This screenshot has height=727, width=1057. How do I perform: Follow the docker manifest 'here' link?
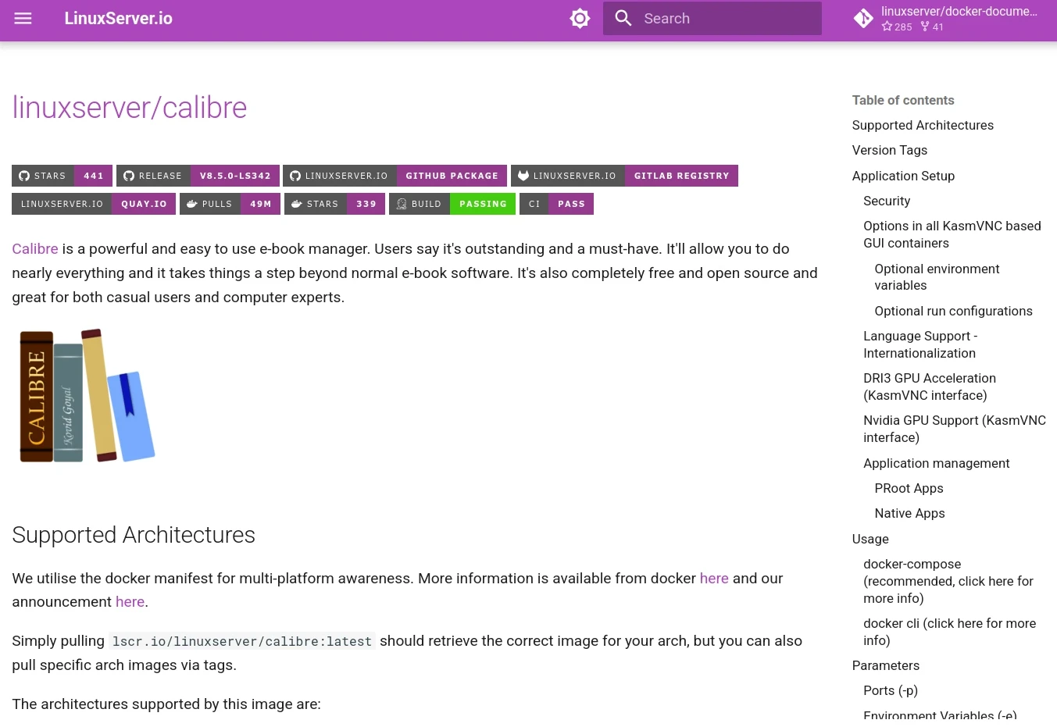pyautogui.click(x=713, y=579)
